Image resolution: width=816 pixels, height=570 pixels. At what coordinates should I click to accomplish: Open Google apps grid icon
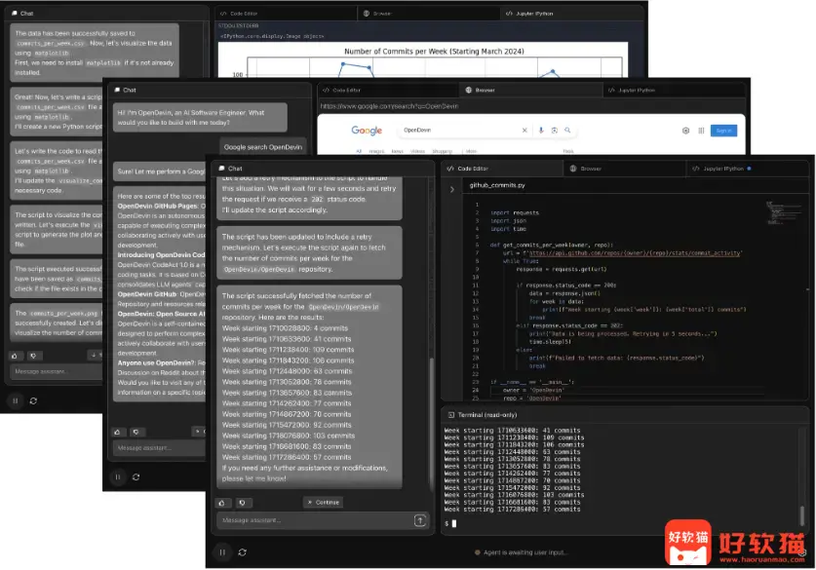(701, 131)
